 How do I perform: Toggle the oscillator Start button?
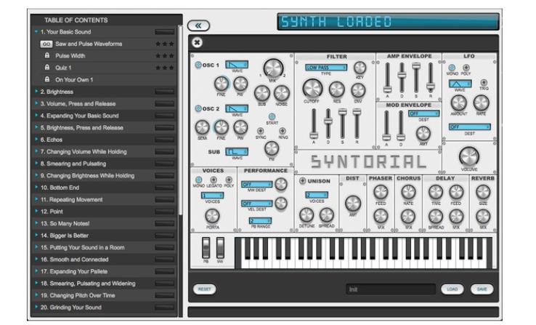[272, 116]
